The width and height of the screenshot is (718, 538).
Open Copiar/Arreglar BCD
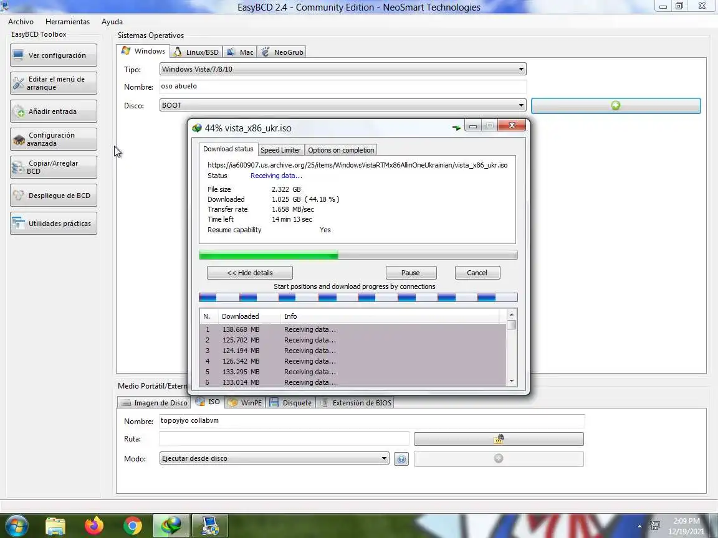[54, 167]
